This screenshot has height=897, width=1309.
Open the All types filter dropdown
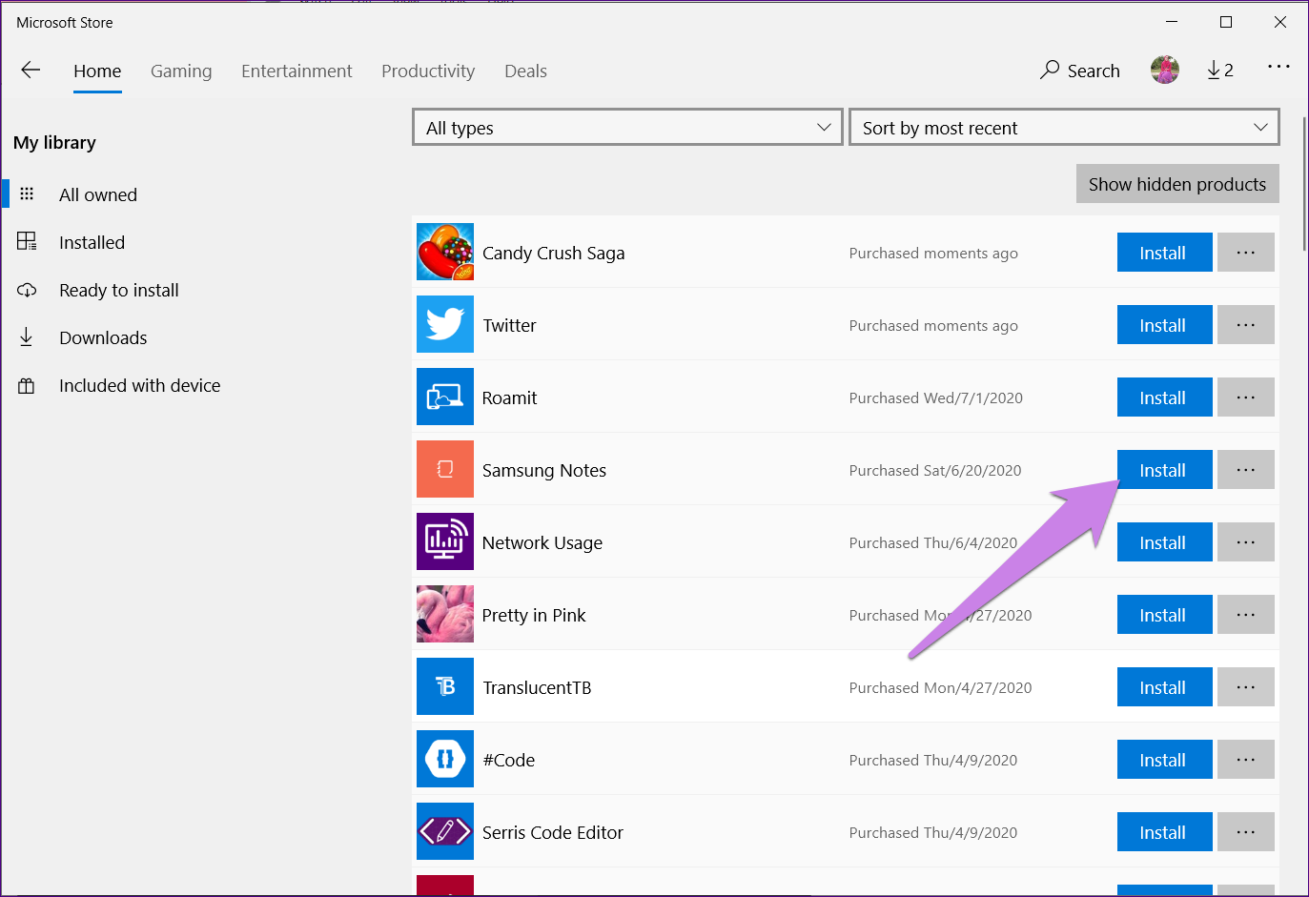[627, 127]
